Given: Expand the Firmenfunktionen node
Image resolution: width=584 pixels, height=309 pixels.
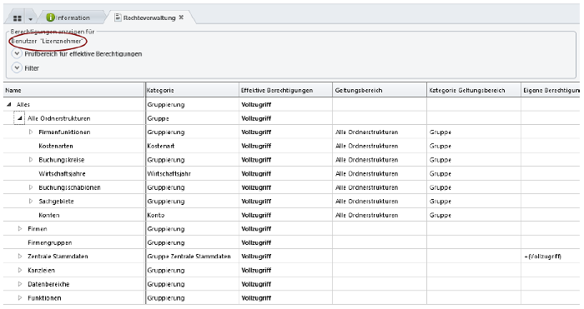Looking at the screenshot, I should point(31,132).
